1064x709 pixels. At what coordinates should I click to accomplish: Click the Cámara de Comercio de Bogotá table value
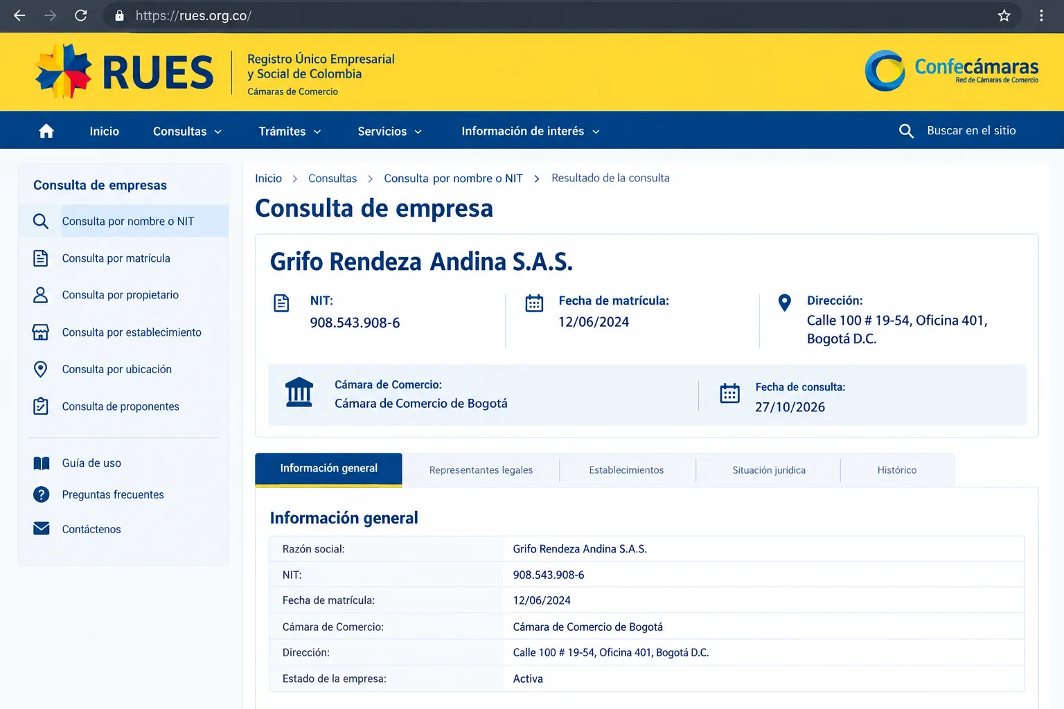point(587,627)
